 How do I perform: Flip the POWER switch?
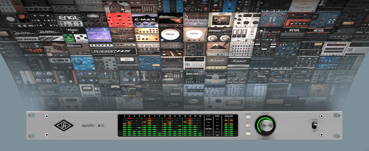315,125
